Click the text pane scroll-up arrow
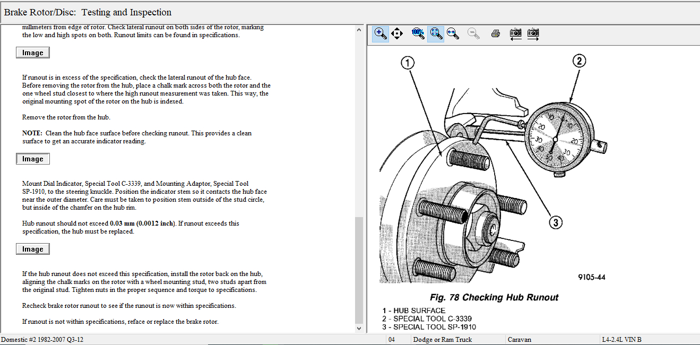This screenshot has width=700, height=345. click(359, 30)
